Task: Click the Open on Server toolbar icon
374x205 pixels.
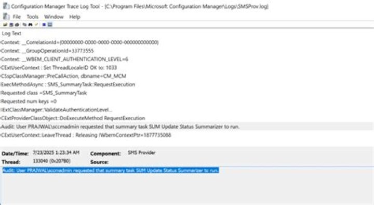Action: click(x=11, y=24)
